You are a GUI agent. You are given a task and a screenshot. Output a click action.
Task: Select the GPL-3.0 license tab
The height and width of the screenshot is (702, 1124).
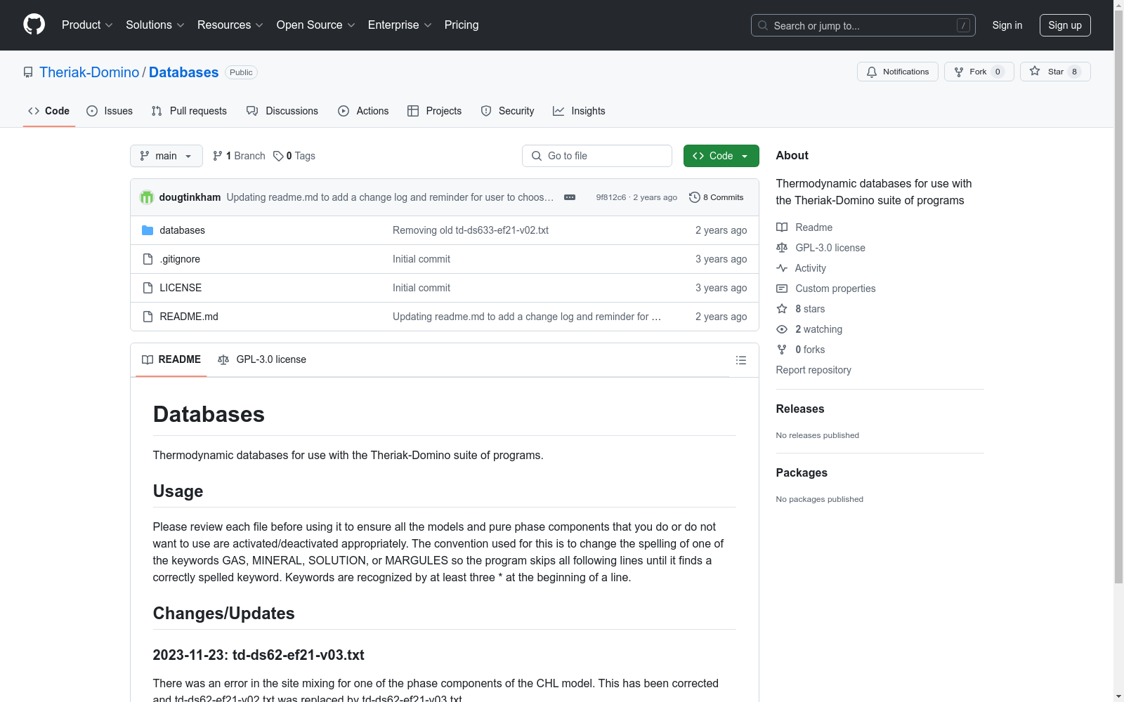[x=262, y=359]
